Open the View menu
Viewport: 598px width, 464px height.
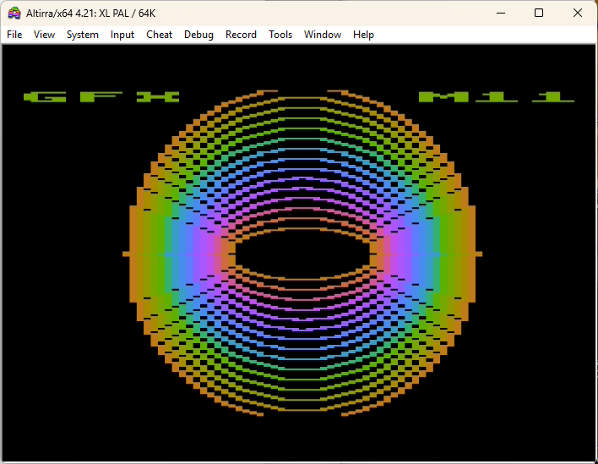(44, 35)
